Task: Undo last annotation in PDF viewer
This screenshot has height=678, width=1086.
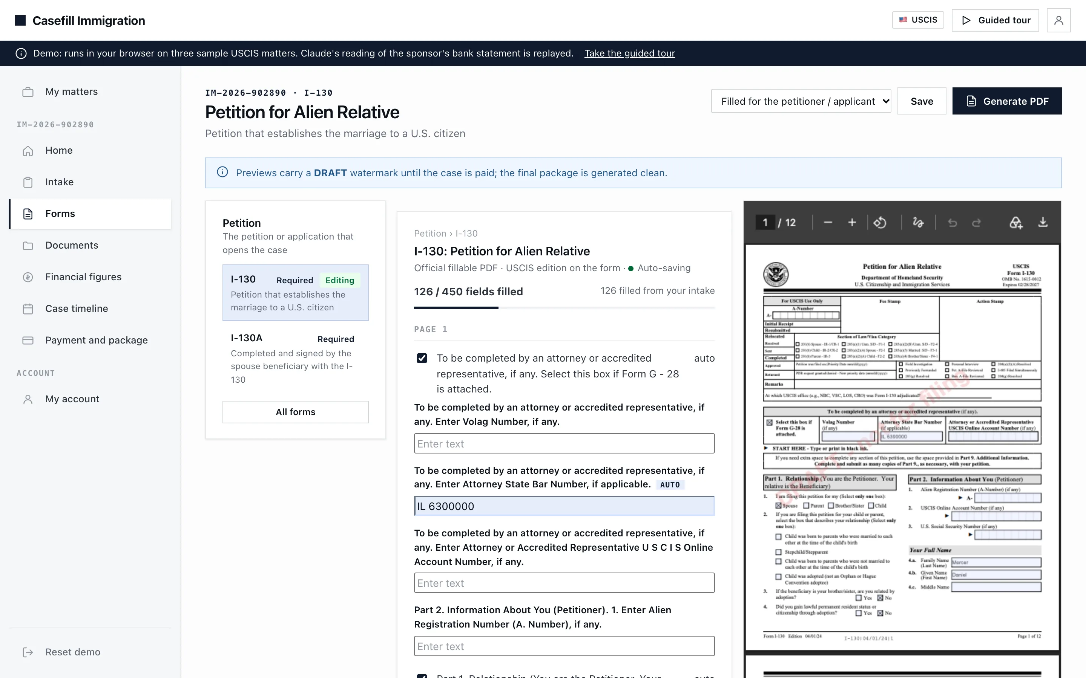Action: tap(952, 222)
